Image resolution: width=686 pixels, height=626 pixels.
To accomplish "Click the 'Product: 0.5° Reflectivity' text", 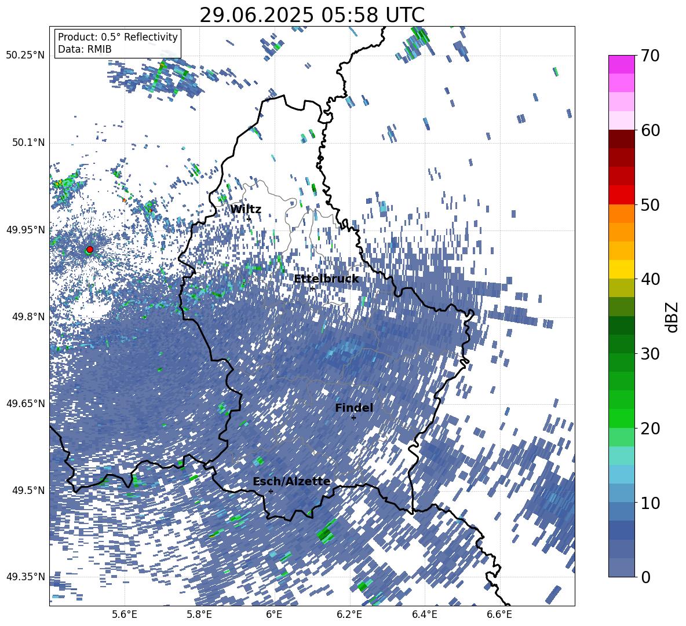I will point(118,37).
